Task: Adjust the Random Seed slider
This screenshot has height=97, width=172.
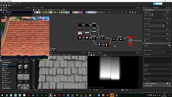Action: click(154, 41)
